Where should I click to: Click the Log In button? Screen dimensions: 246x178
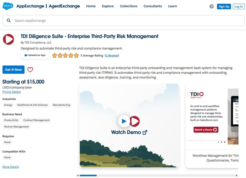click(x=239, y=6)
